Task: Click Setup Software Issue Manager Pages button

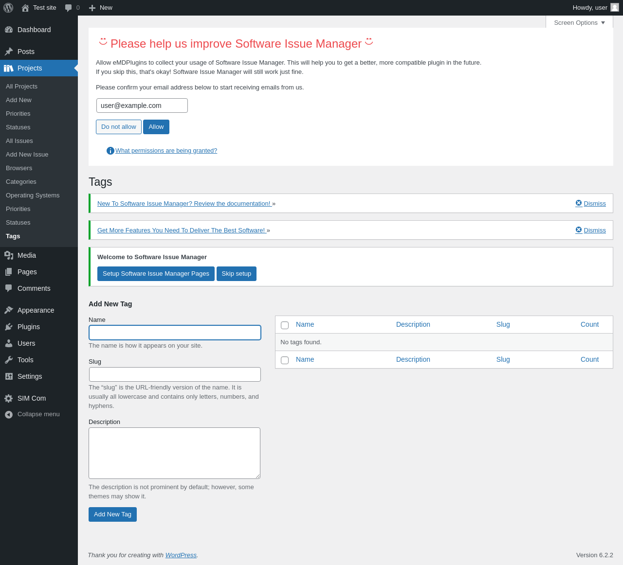Action: pos(156,274)
